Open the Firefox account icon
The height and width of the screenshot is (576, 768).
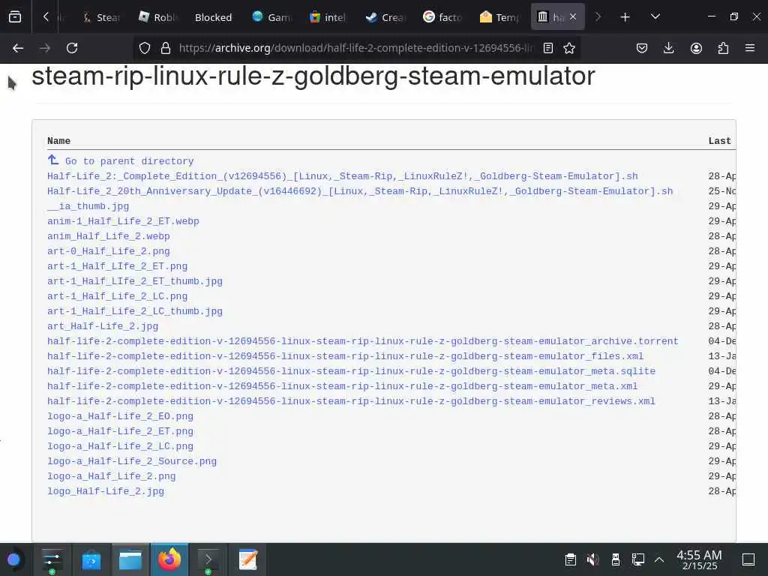coord(696,48)
